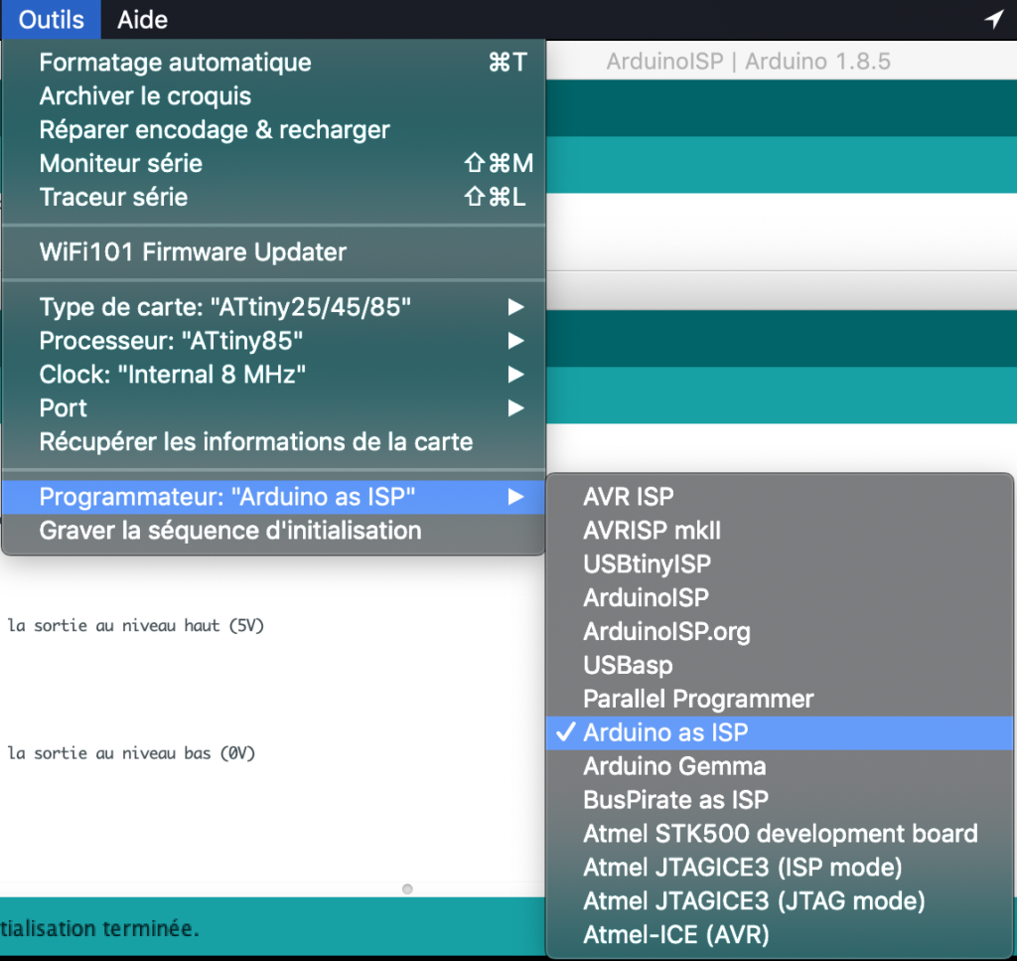Click the location arrow icon in menu bar

point(993,20)
